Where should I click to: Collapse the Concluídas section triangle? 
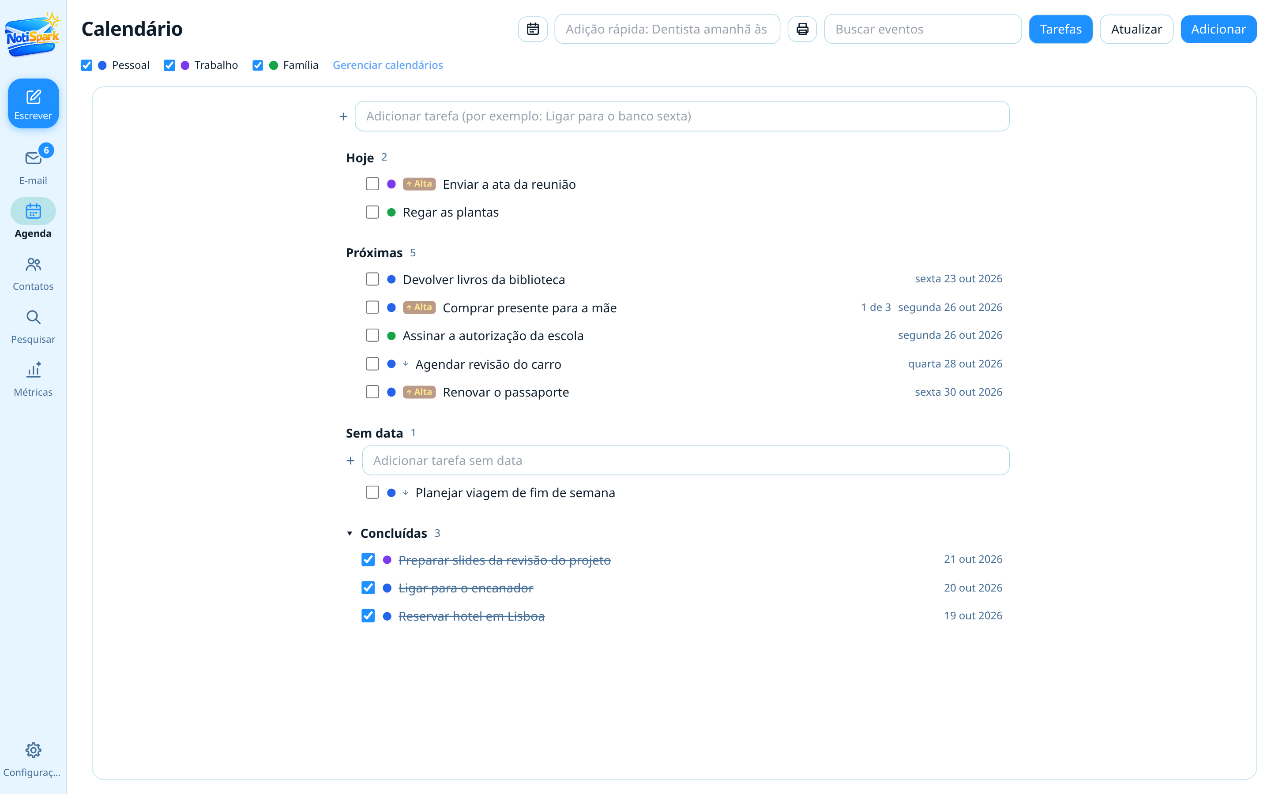point(350,534)
